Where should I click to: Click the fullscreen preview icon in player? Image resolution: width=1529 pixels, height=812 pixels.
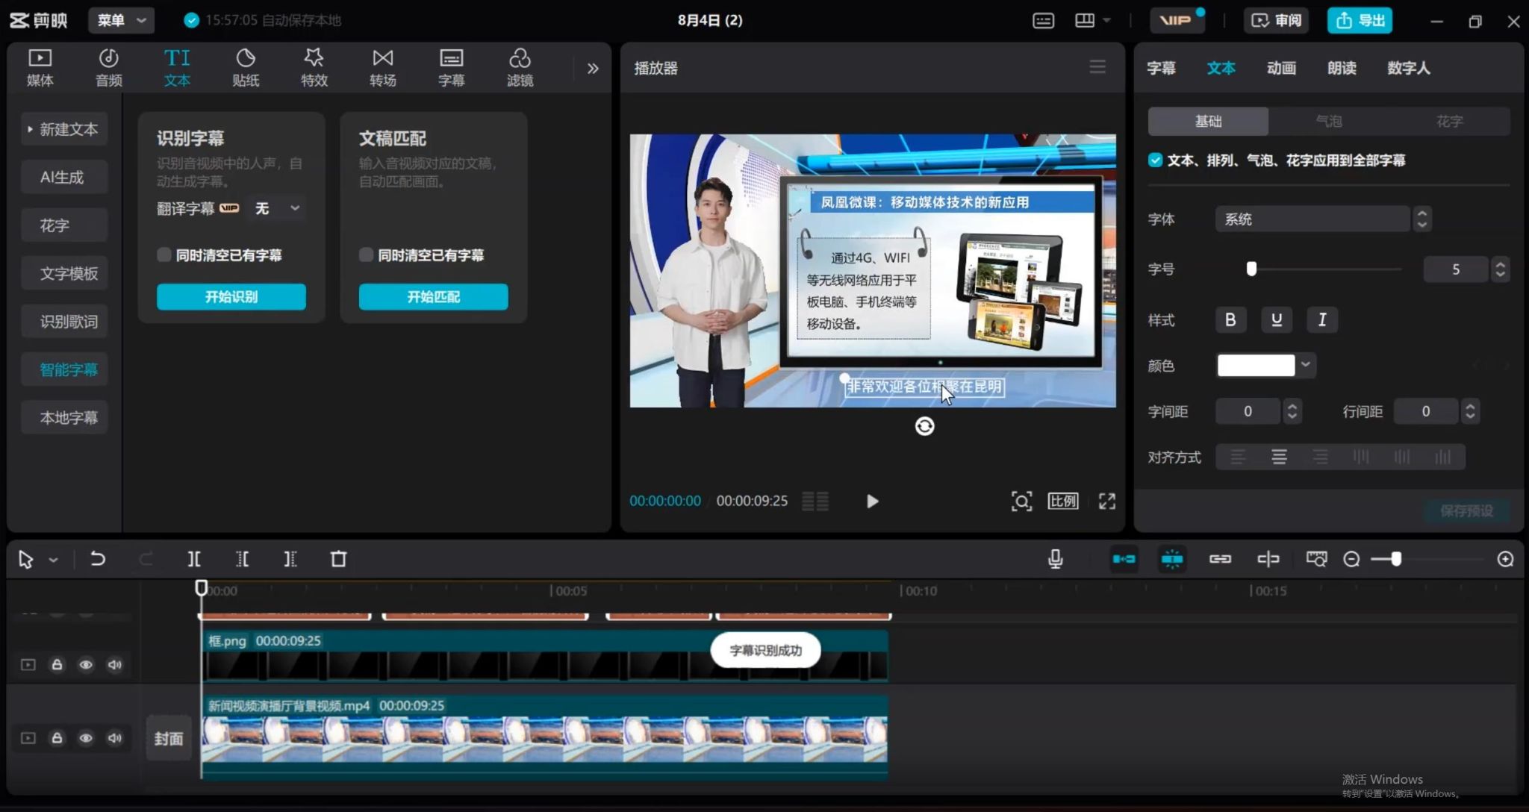coord(1106,501)
